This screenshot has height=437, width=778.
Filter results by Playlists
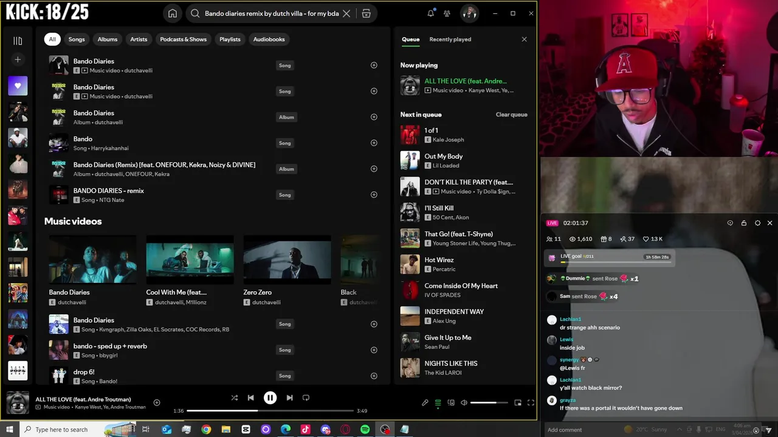point(230,39)
